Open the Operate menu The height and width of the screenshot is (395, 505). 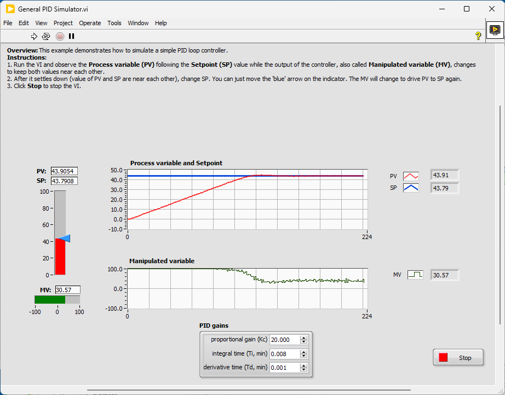point(90,23)
